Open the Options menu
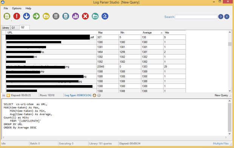This screenshot has width=234, height=148. 17,8
